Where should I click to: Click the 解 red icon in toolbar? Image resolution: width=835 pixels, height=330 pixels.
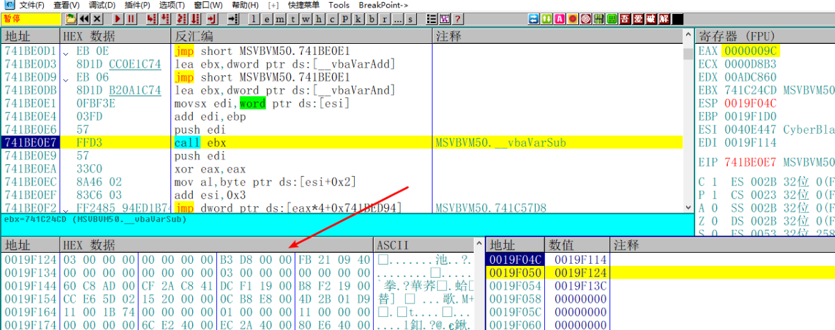[x=664, y=18]
